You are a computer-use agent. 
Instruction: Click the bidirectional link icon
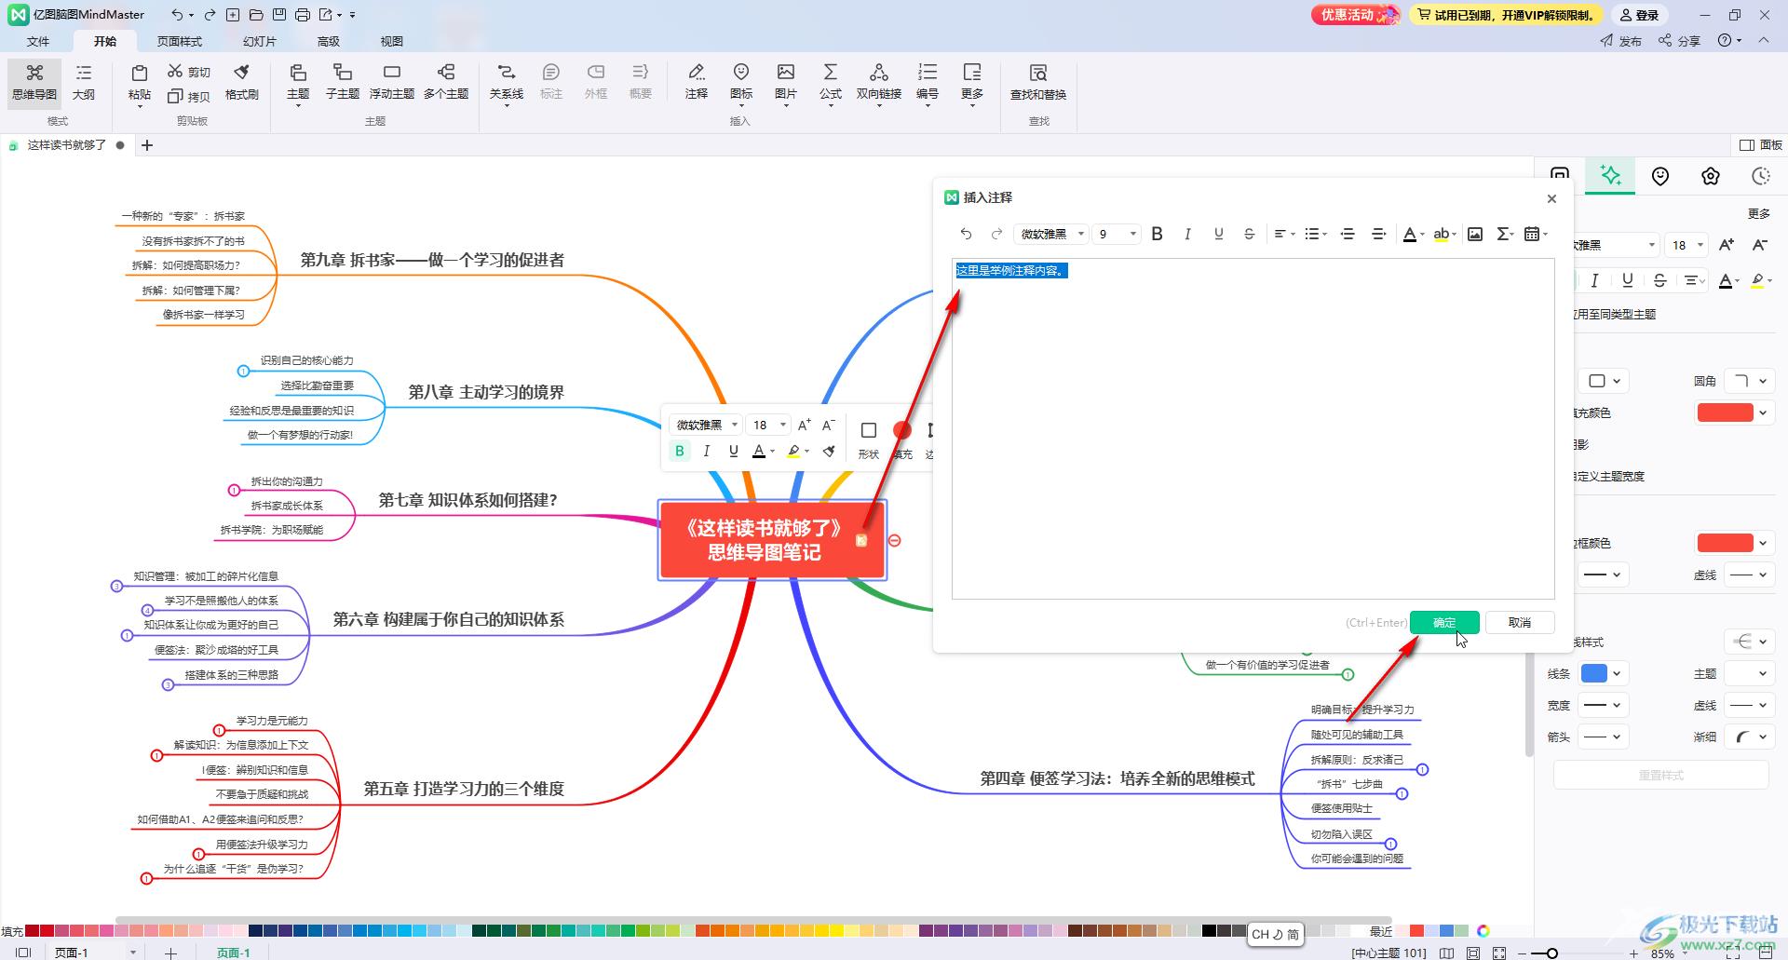pos(879,73)
